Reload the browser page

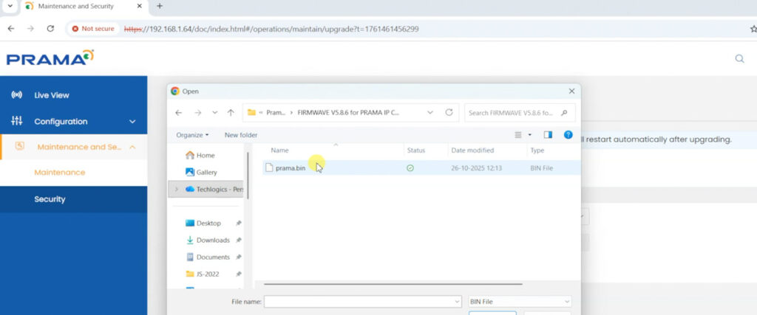tap(50, 28)
